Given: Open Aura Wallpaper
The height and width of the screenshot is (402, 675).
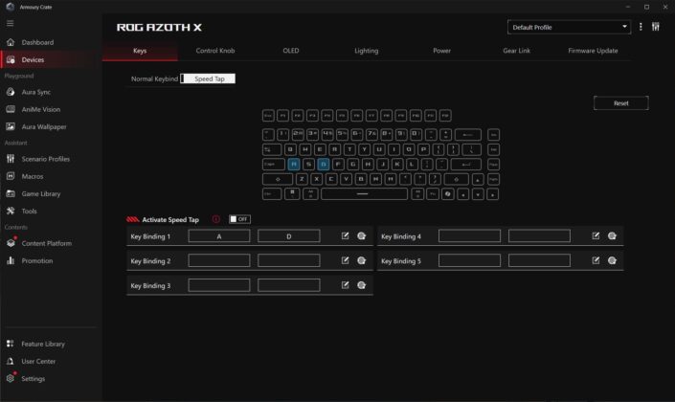Looking at the screenshot, I should click(44, 127).
